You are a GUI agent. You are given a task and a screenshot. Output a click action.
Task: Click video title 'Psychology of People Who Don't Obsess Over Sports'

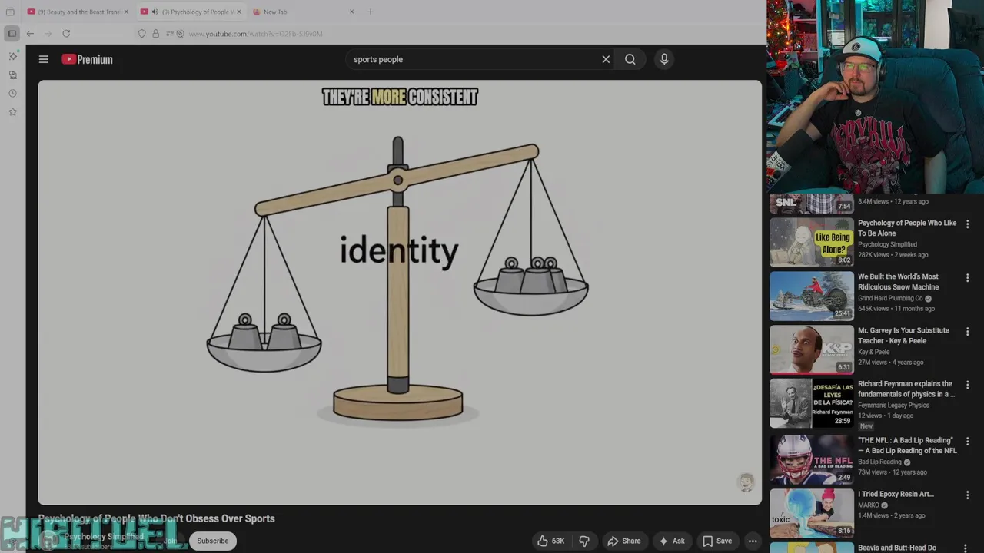pos(157,518)
